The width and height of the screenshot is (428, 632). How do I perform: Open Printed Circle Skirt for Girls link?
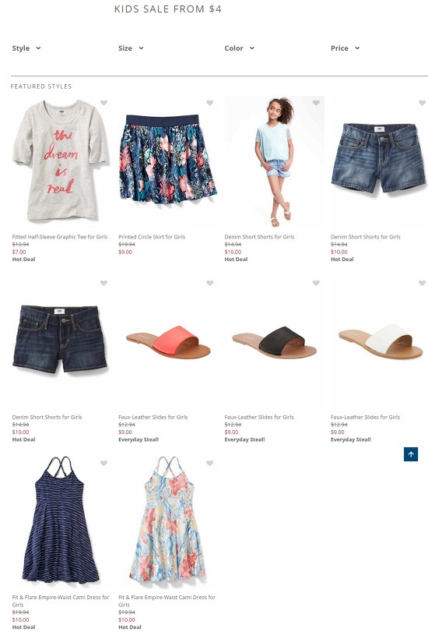click(x=152, y=237)
